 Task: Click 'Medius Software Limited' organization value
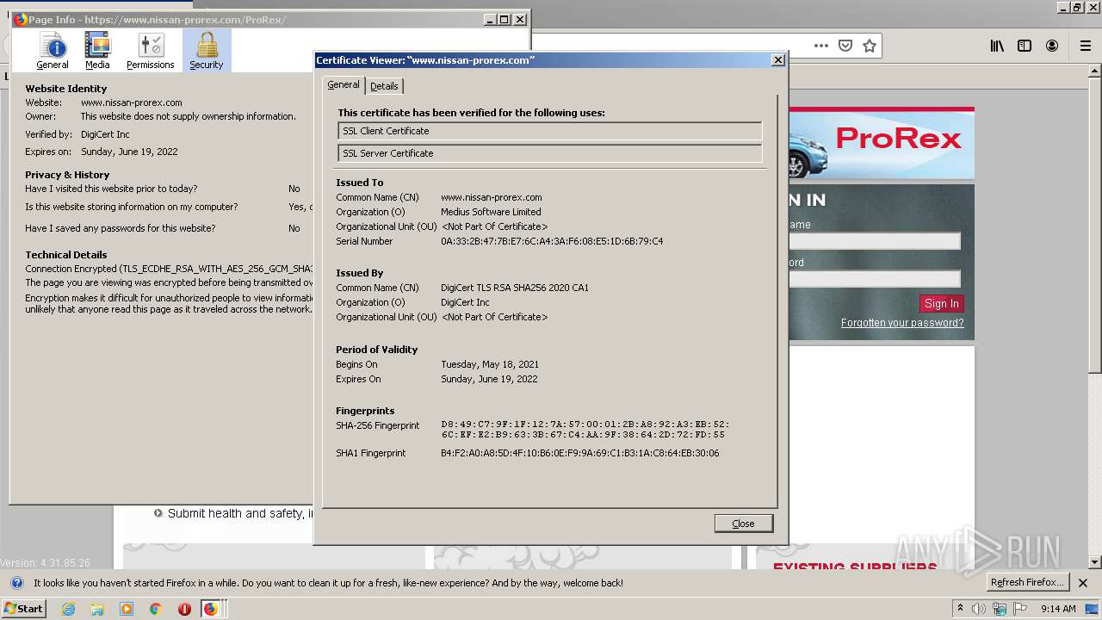(x=491, y=212)
